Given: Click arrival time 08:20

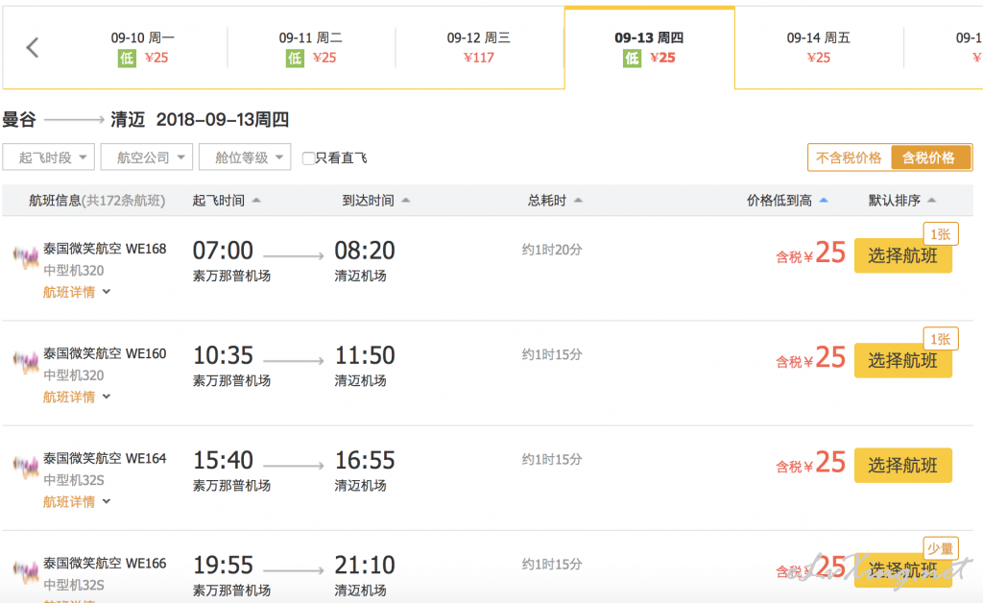Looking at the screenshot, I should [x=365, y=251].
